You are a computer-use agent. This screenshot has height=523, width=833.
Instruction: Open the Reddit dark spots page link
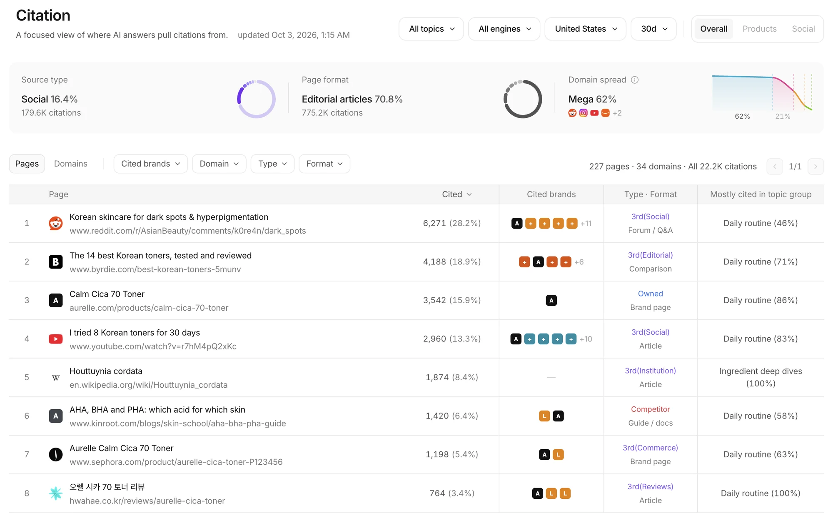(187, 231)
